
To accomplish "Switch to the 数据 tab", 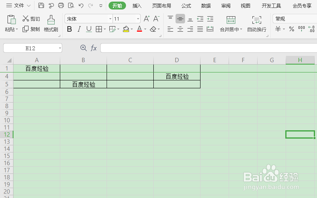I will click(x=206, y=6).
